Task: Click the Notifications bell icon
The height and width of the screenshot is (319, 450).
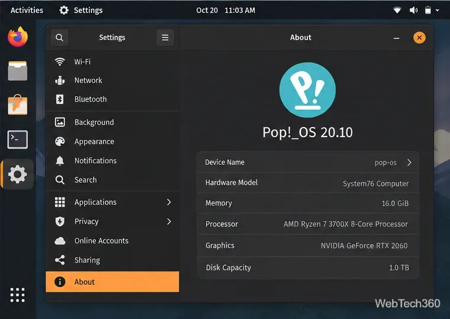Action: [60, 161]
